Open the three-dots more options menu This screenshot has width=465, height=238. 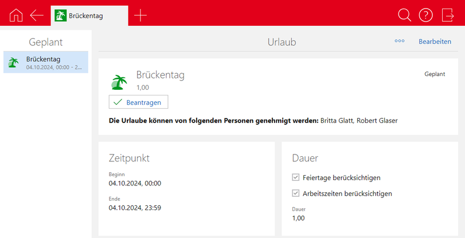click(x=400, y=42)
